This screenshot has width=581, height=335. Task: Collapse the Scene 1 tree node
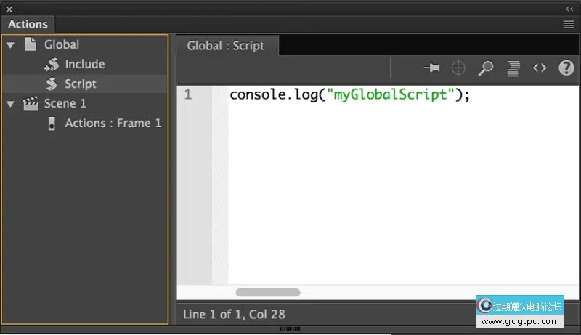pos(10,104)
